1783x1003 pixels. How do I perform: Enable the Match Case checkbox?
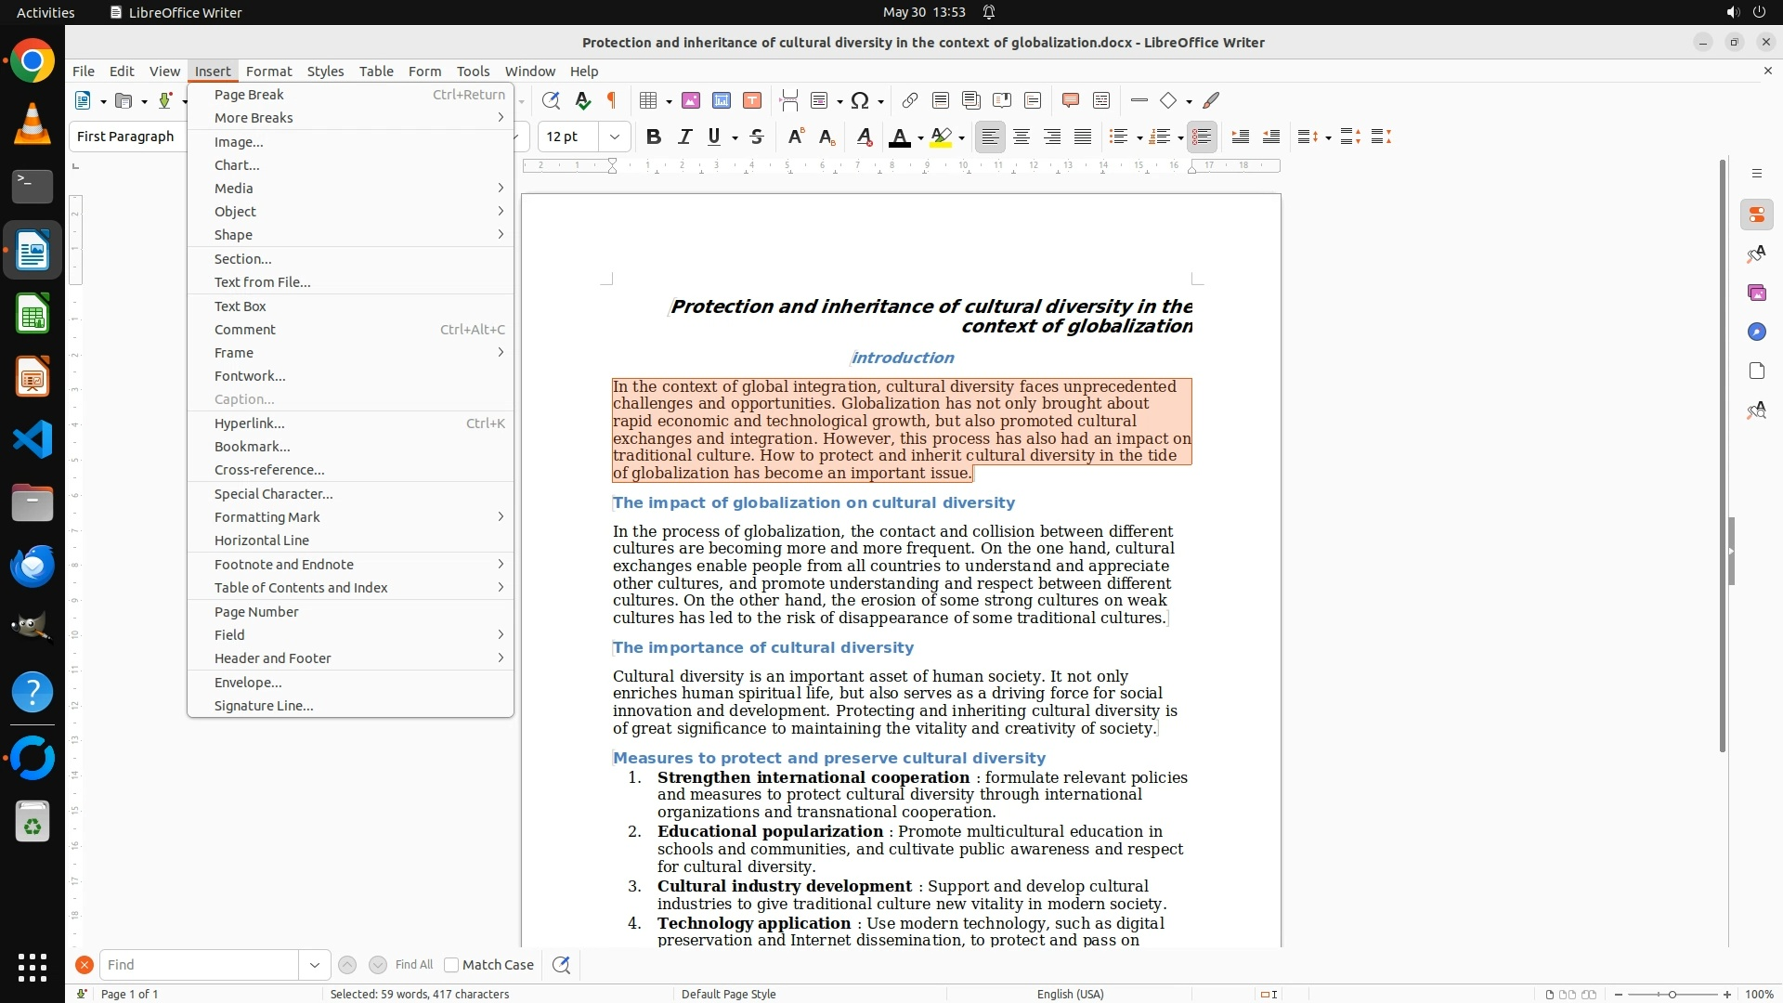point(451,965)
